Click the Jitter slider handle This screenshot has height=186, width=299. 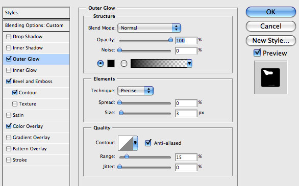119,167
